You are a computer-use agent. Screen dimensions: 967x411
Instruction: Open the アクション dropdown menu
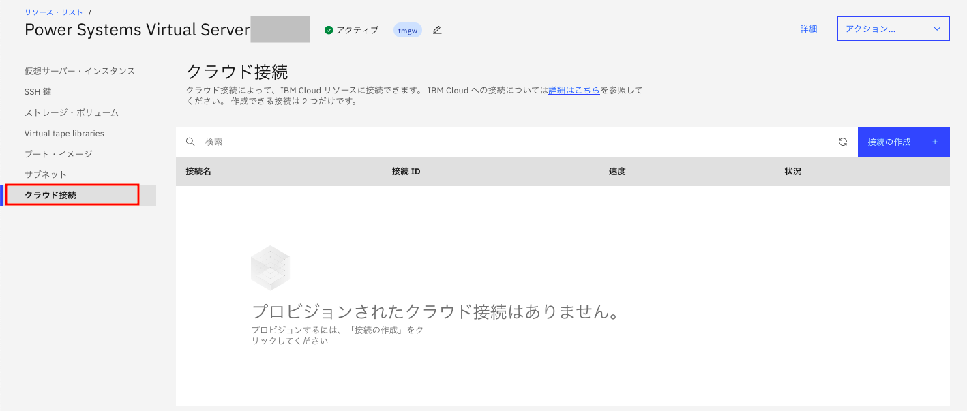tap(893, 29)
